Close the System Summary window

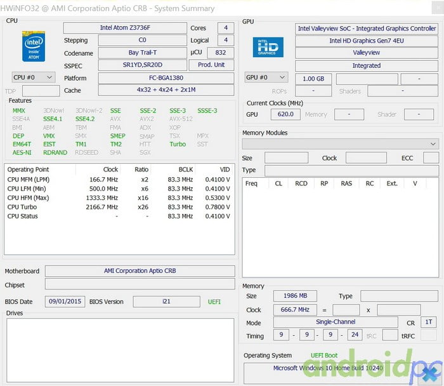click(438, 8)
